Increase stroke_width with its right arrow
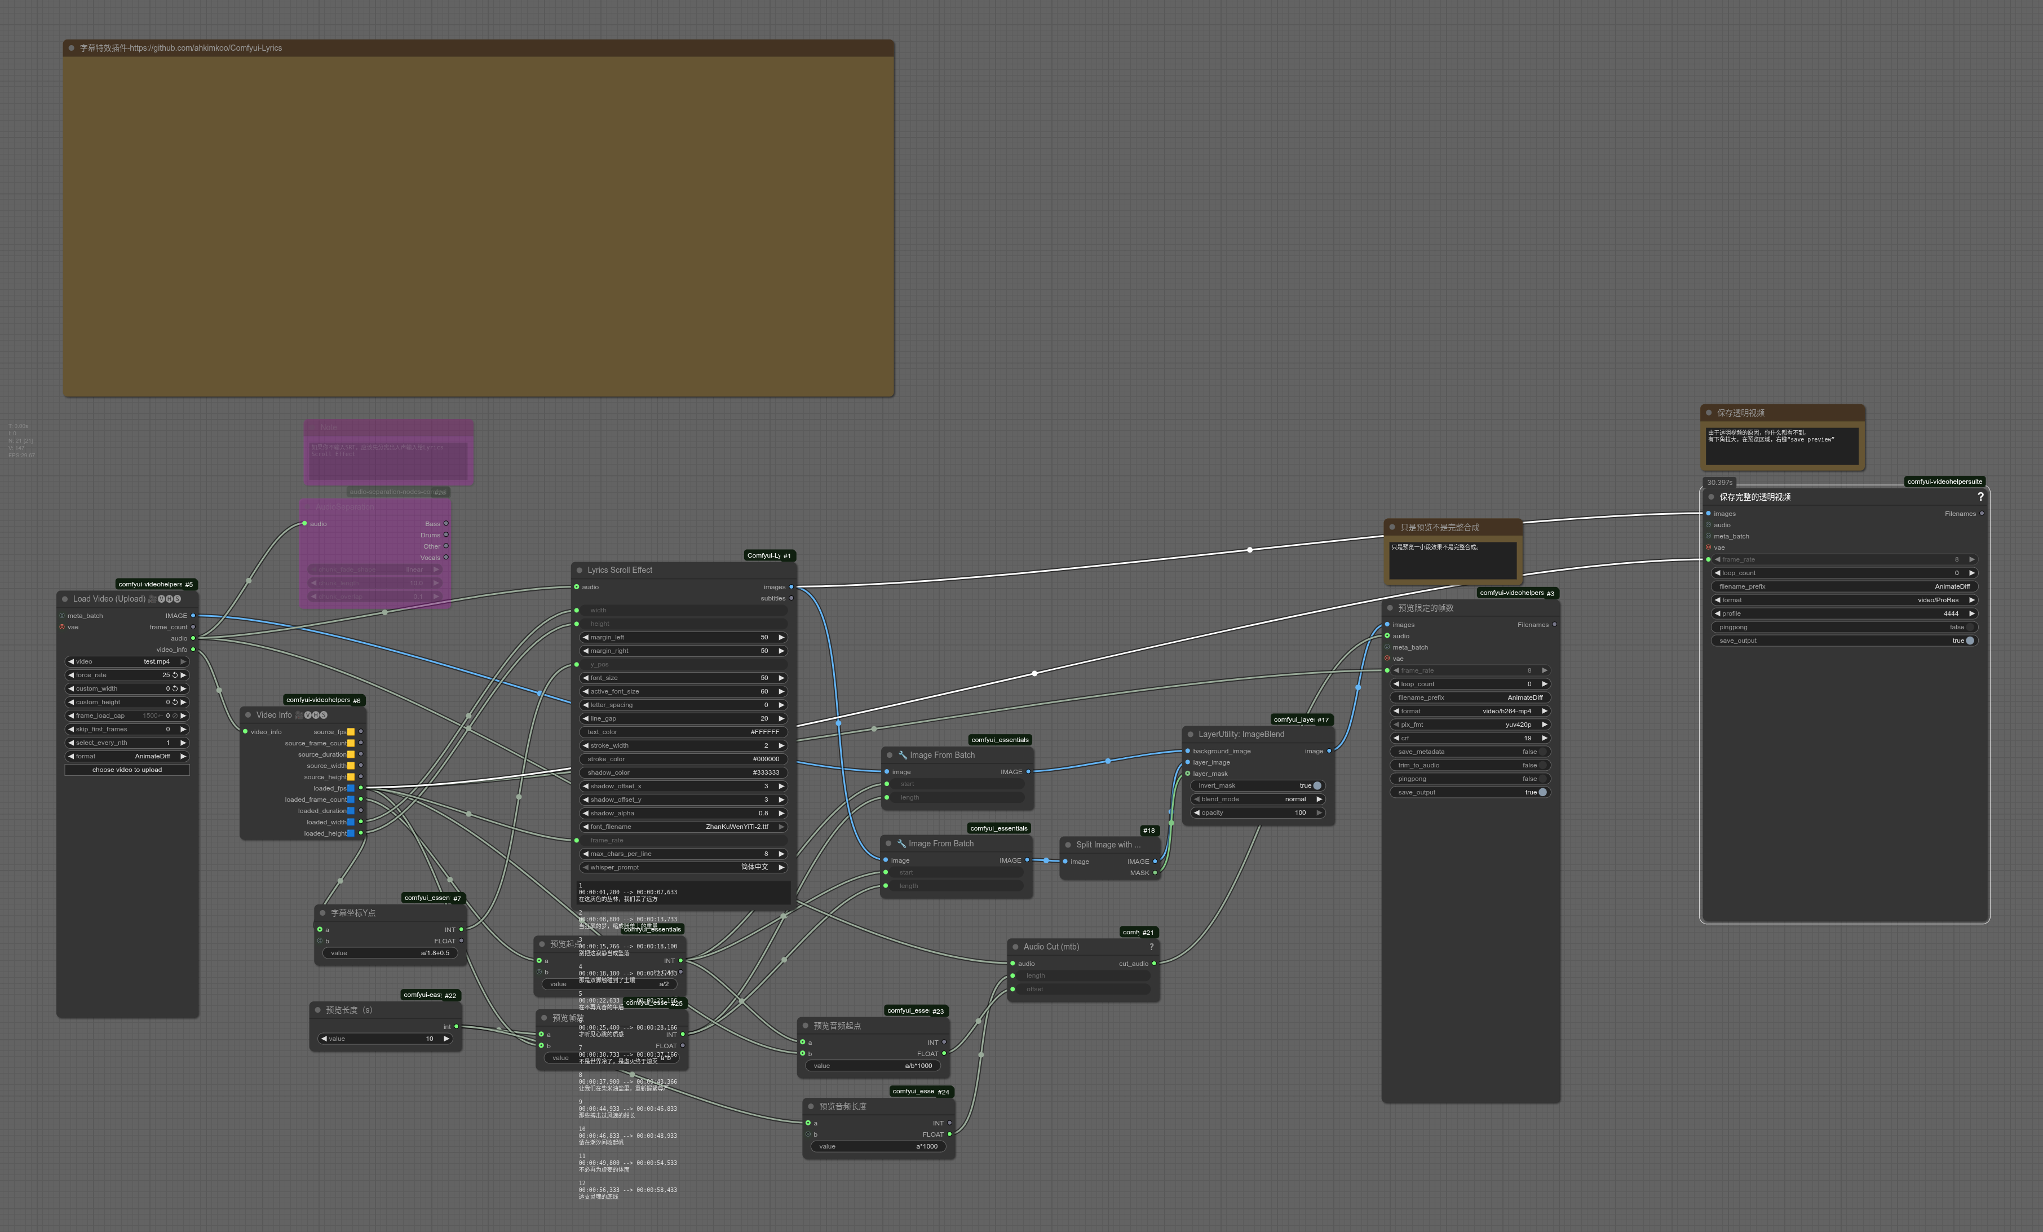Viewport: 2043px width, 1232px height. click(781, 745)
